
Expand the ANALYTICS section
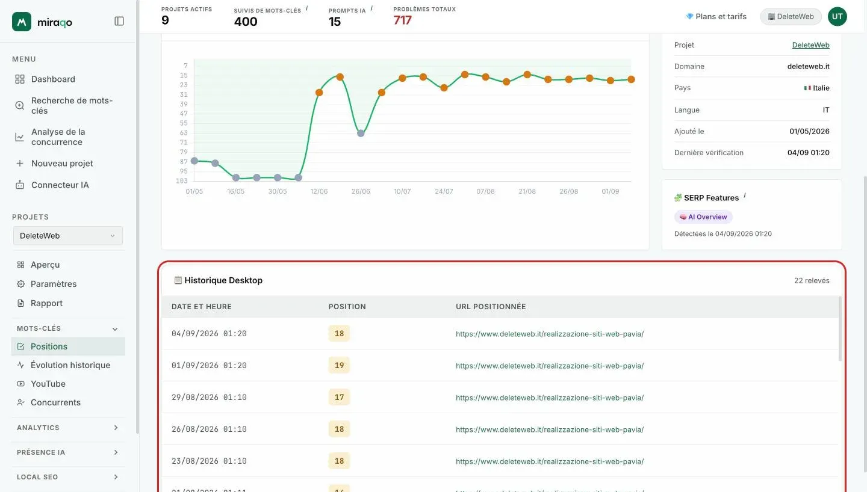(116, 428)
